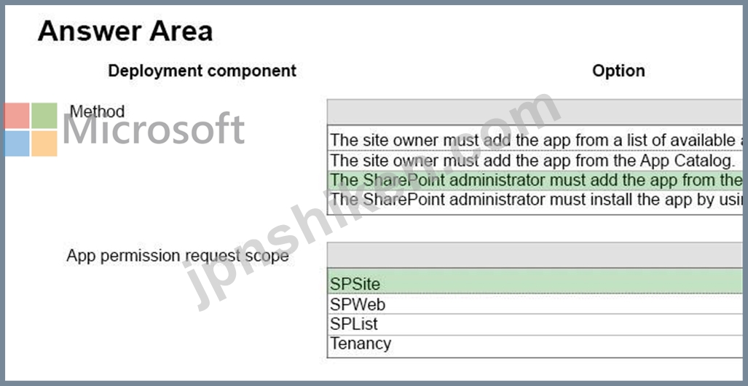This screenshot has height=386, width=748.
Task: Click the red square of Microsoft logo
Action: (17, 116)
